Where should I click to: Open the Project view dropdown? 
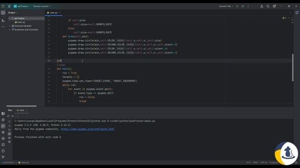13,13
